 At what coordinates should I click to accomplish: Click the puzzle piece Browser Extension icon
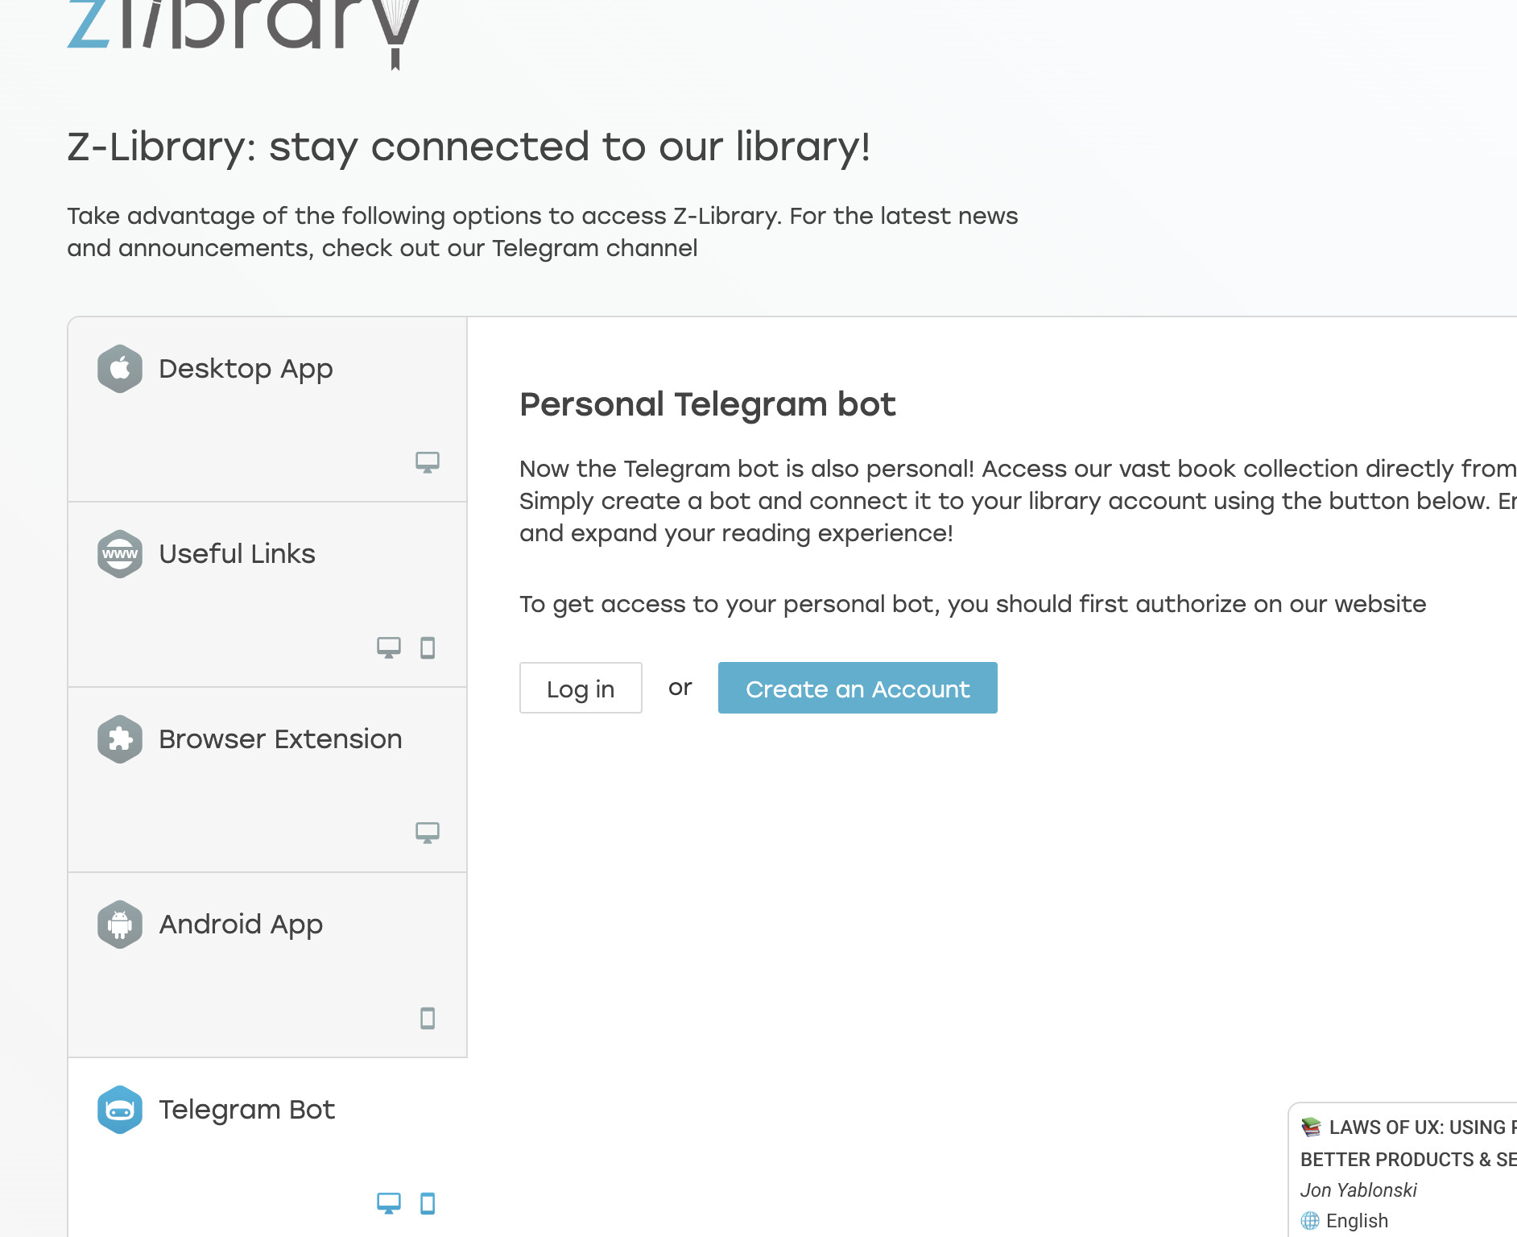pos(120,739)
